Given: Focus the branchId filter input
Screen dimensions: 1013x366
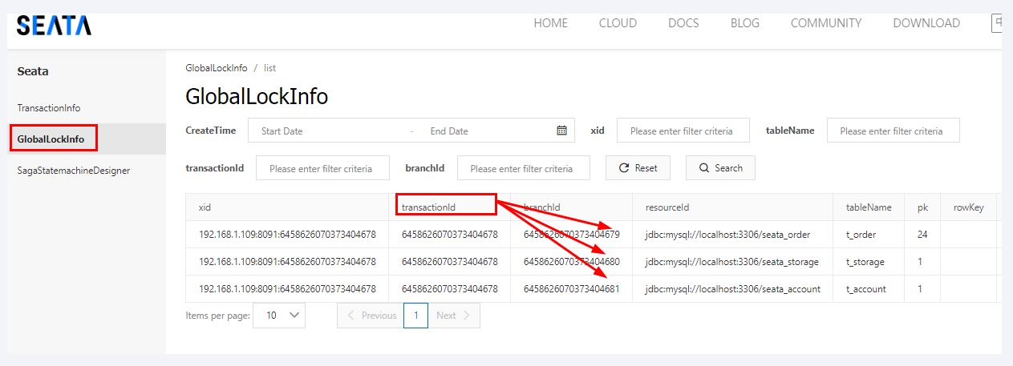Looking at the screenshot, I should tap(523, 168).
